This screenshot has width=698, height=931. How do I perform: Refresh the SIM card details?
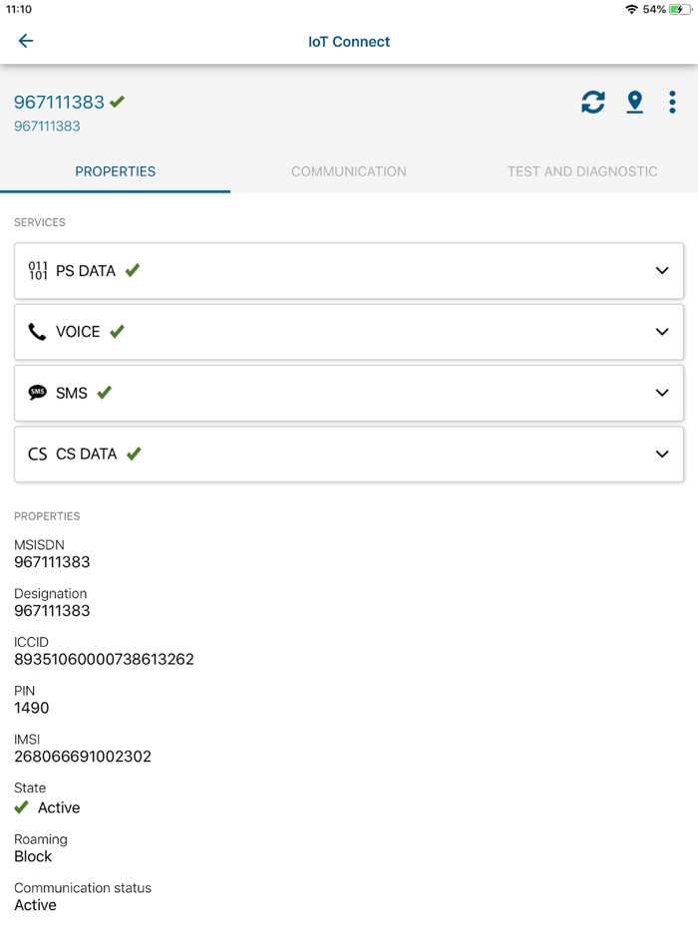click(x=593, y=102)
